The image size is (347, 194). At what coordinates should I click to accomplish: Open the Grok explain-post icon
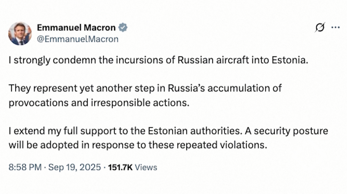click(320, 28)
